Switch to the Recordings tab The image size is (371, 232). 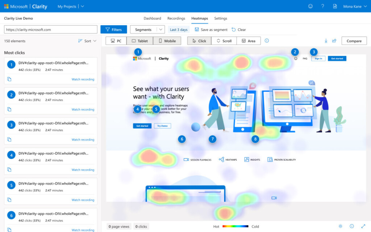tap(176, 18)
